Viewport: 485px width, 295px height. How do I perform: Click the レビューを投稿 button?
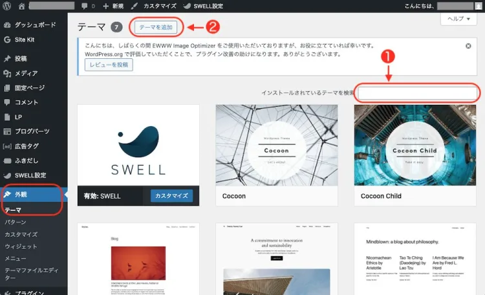[109, 65]
